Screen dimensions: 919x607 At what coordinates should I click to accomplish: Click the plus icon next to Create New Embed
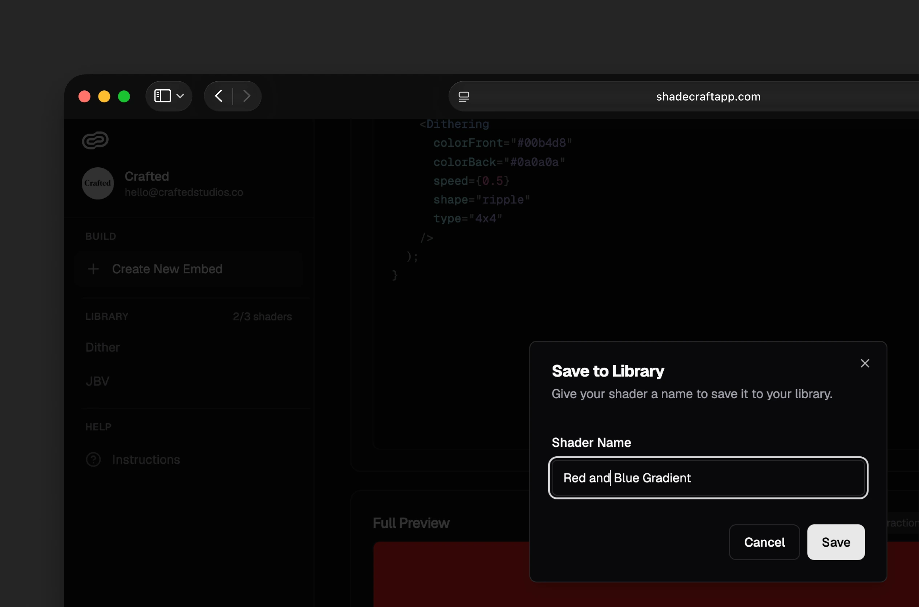[93, 269]
